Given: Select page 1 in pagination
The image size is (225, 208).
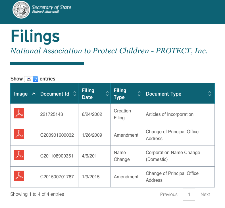Looking at the screenshot, I should tap(189, 194).
